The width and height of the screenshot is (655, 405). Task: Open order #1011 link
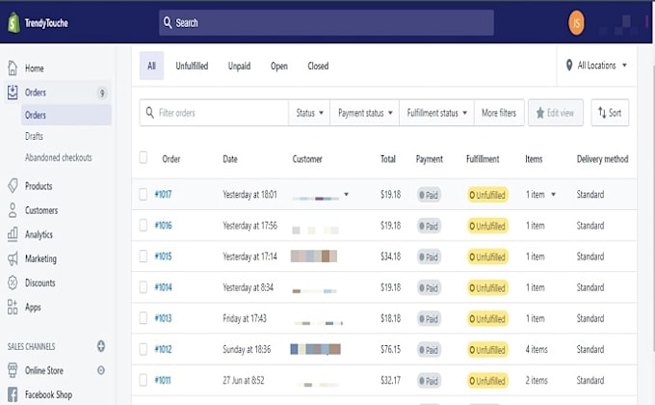tap(163, 380)
